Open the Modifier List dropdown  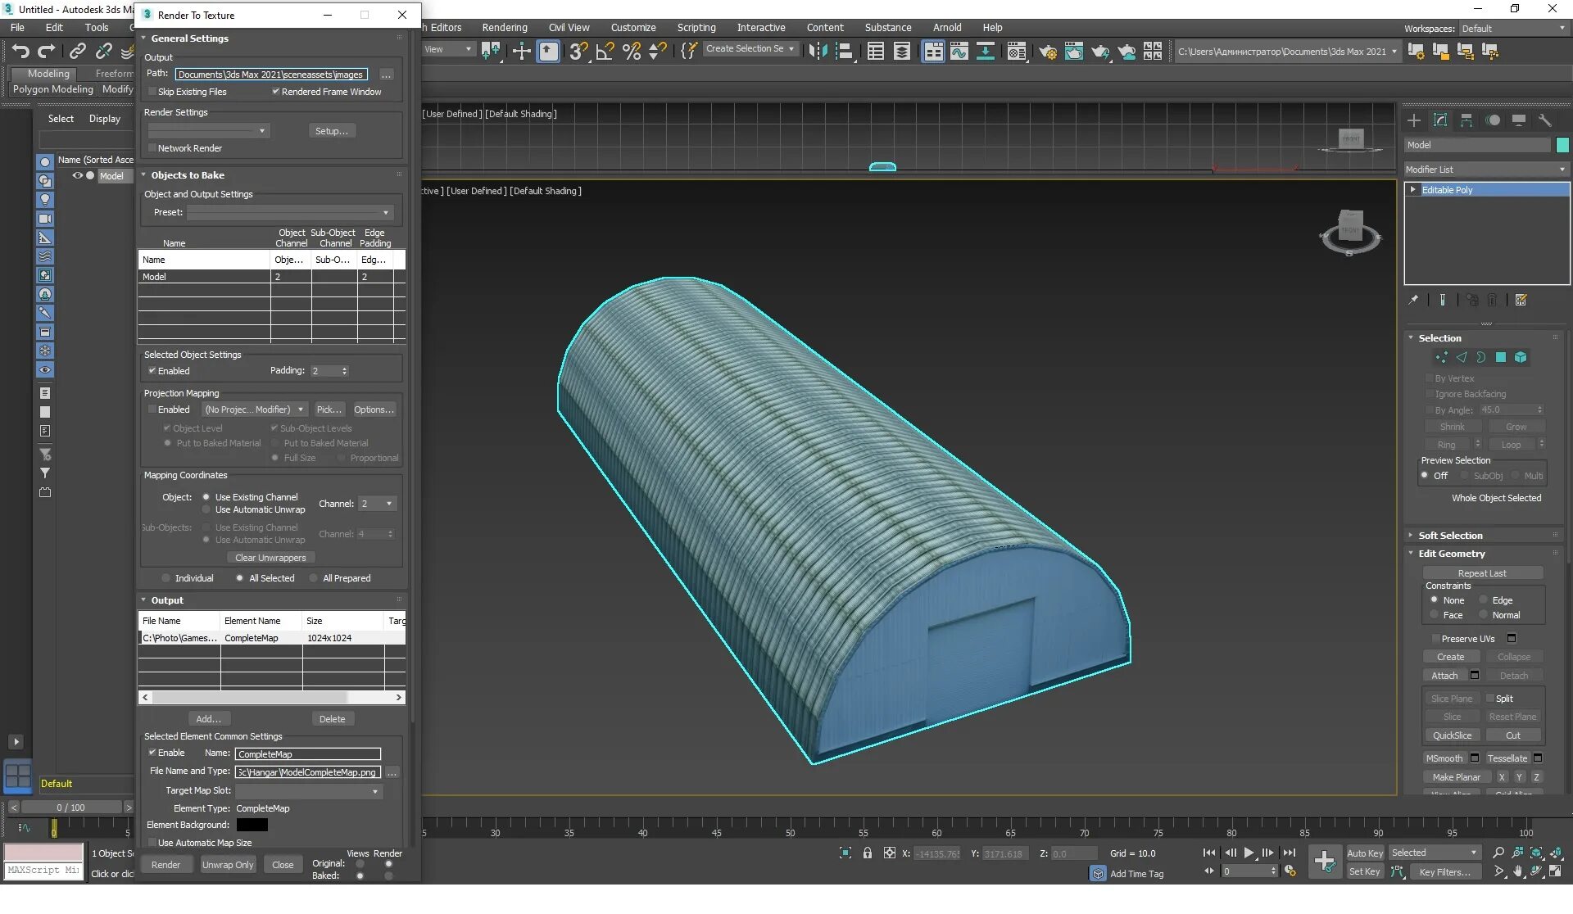tap(1486, 170)
